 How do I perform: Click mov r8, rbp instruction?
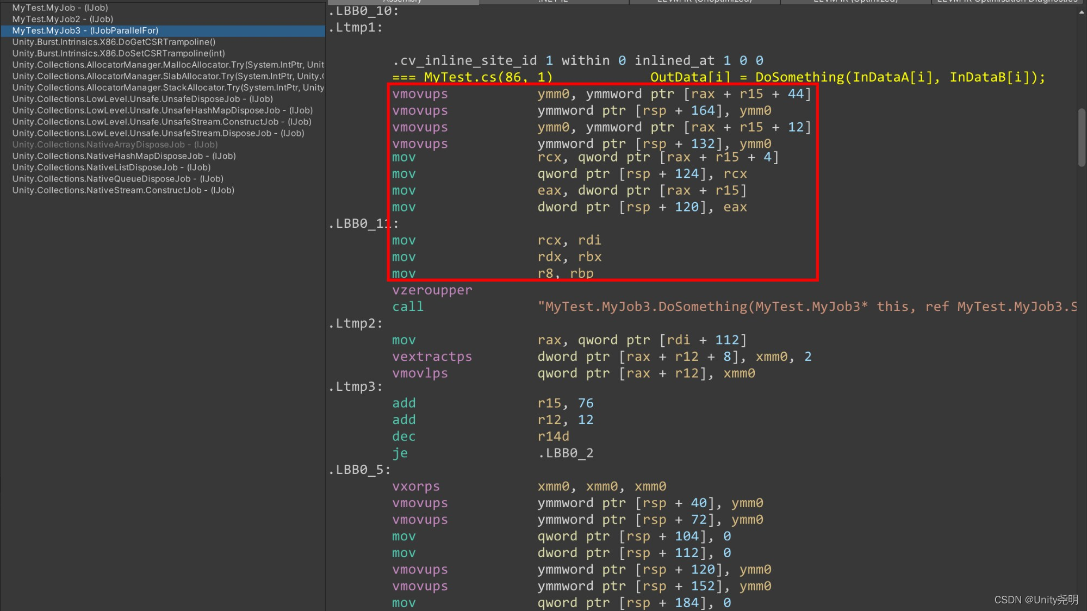tap(493, 273)
